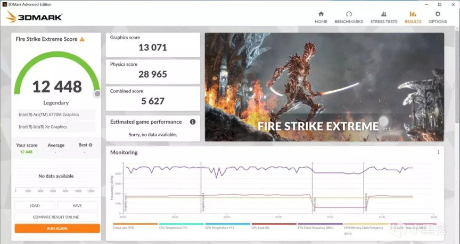This screenshot has height=244, width=460.
Task: Toggle CPU Temperature legend entry
Action: pyautogui.click(x=182, y=226)
